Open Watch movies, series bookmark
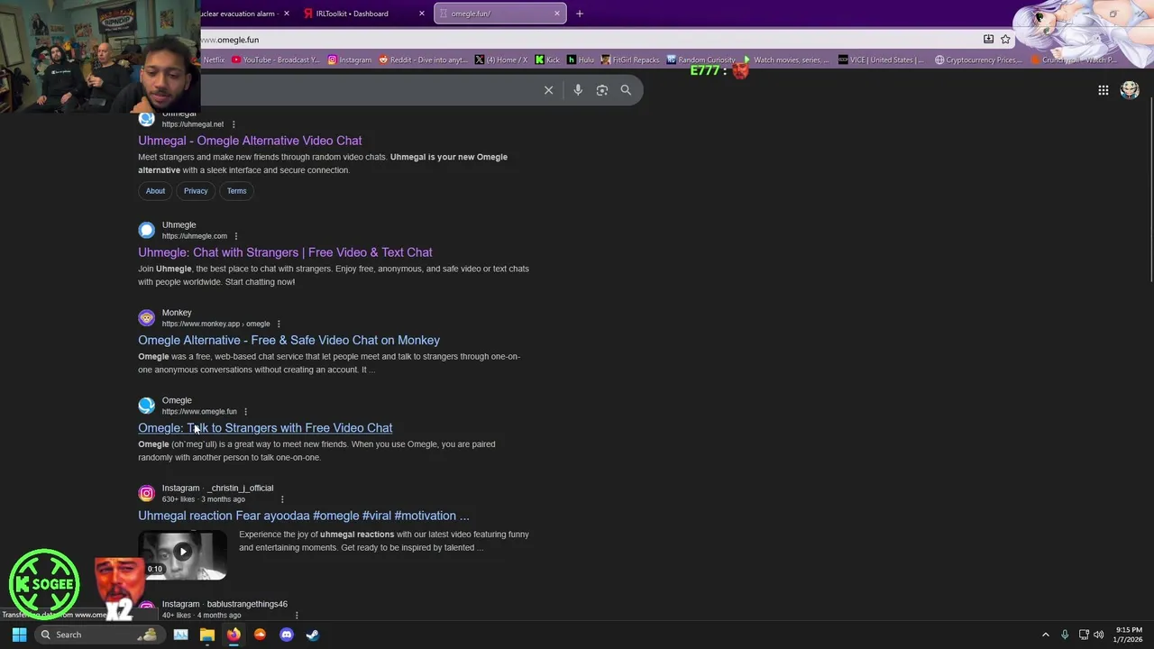Image resolution: width=1154 pixels, height=649 pixels. 785,59
